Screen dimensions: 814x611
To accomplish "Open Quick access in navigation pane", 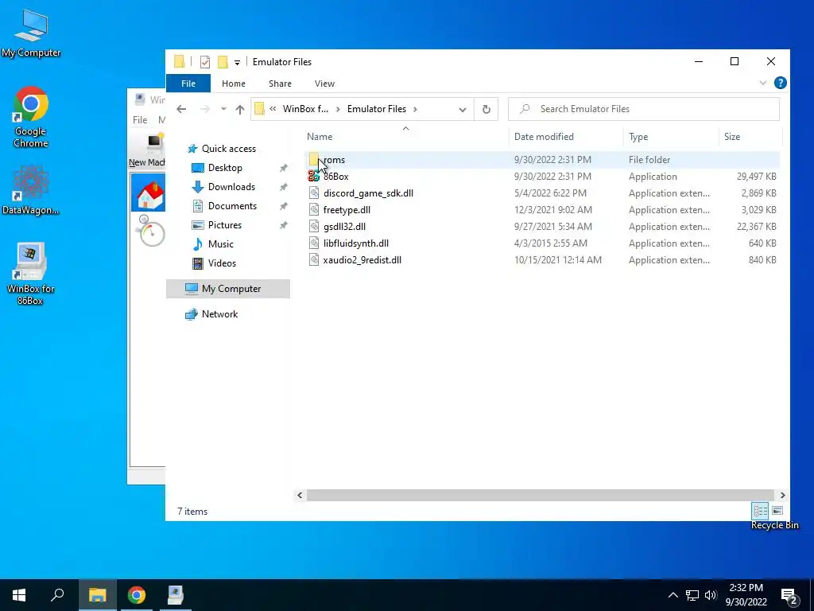I will pyautogui.click(x=228, y=149).
